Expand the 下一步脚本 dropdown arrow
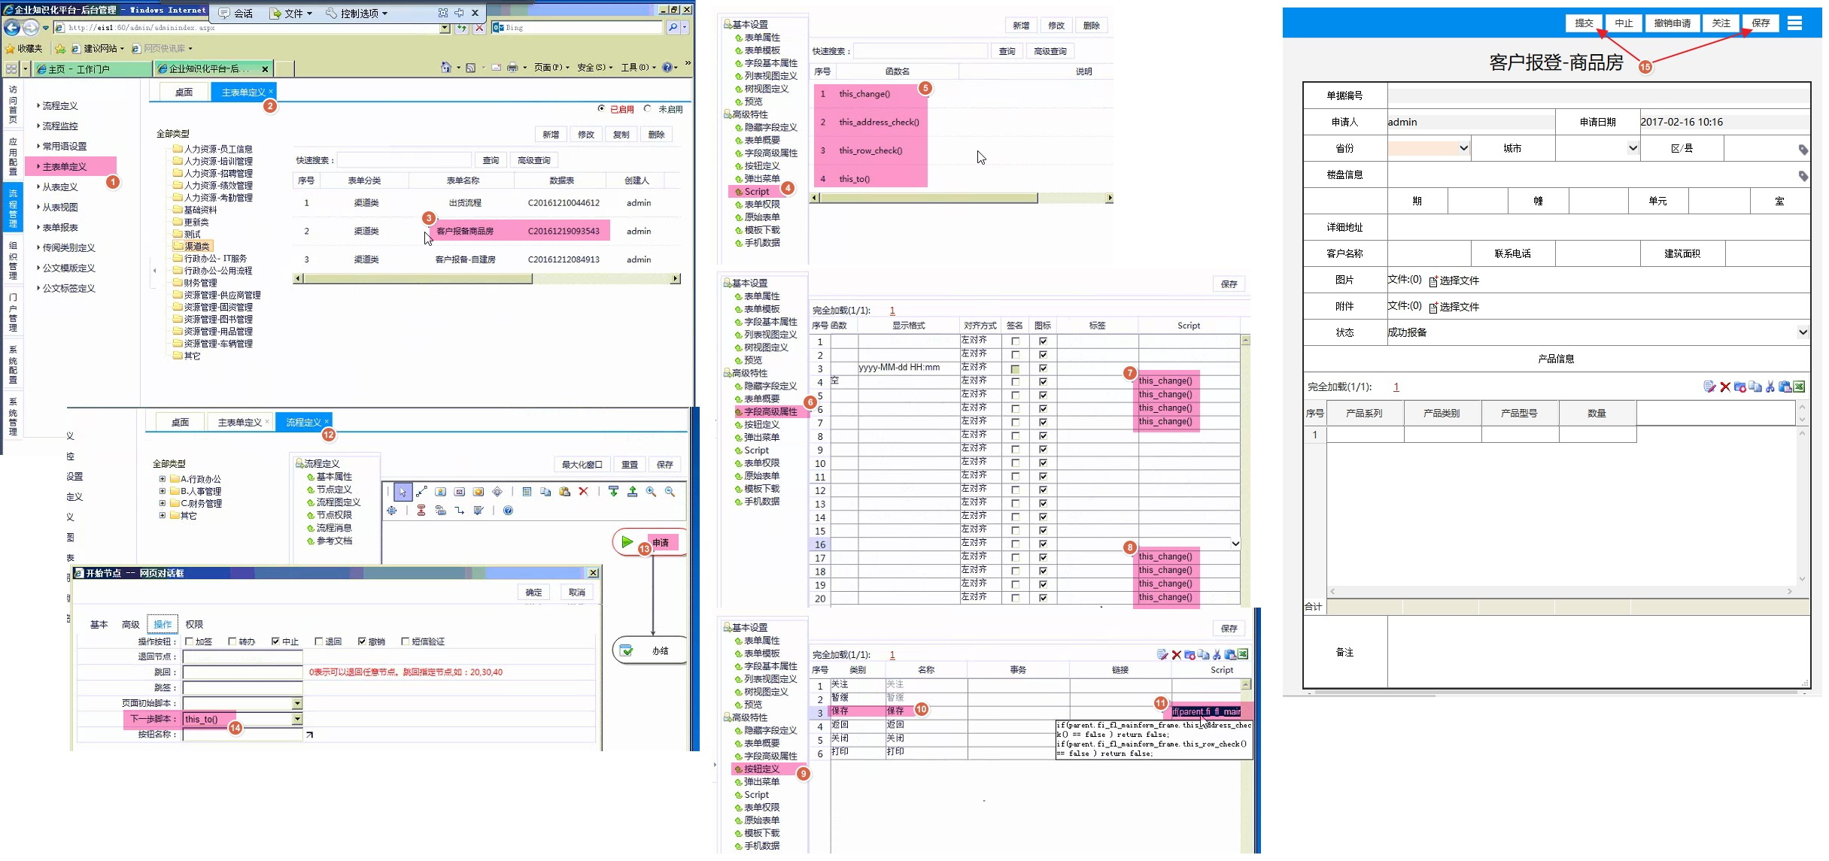 click(x=297, y=719)
